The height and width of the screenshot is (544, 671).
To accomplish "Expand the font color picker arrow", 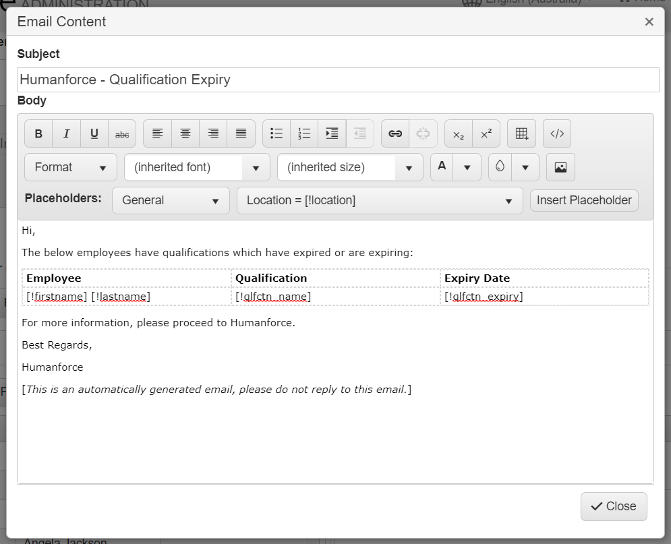I will [x=467, y=167].
